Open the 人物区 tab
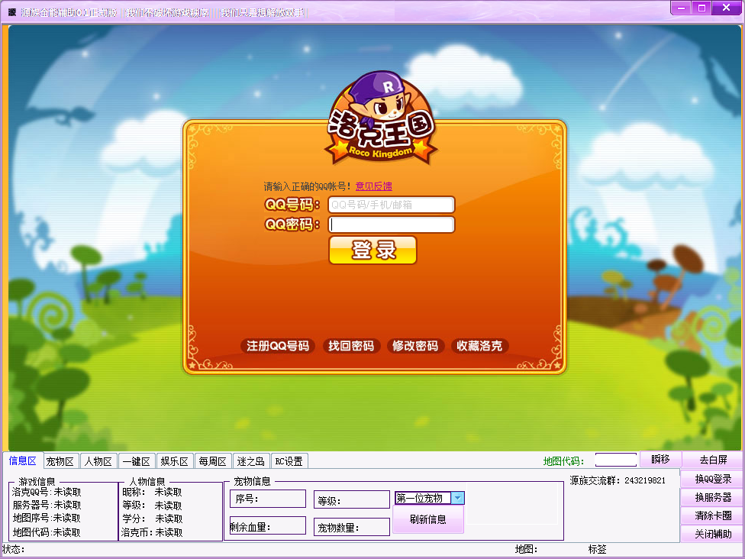The width and height of the screenshot is (745, 559). 98,460
